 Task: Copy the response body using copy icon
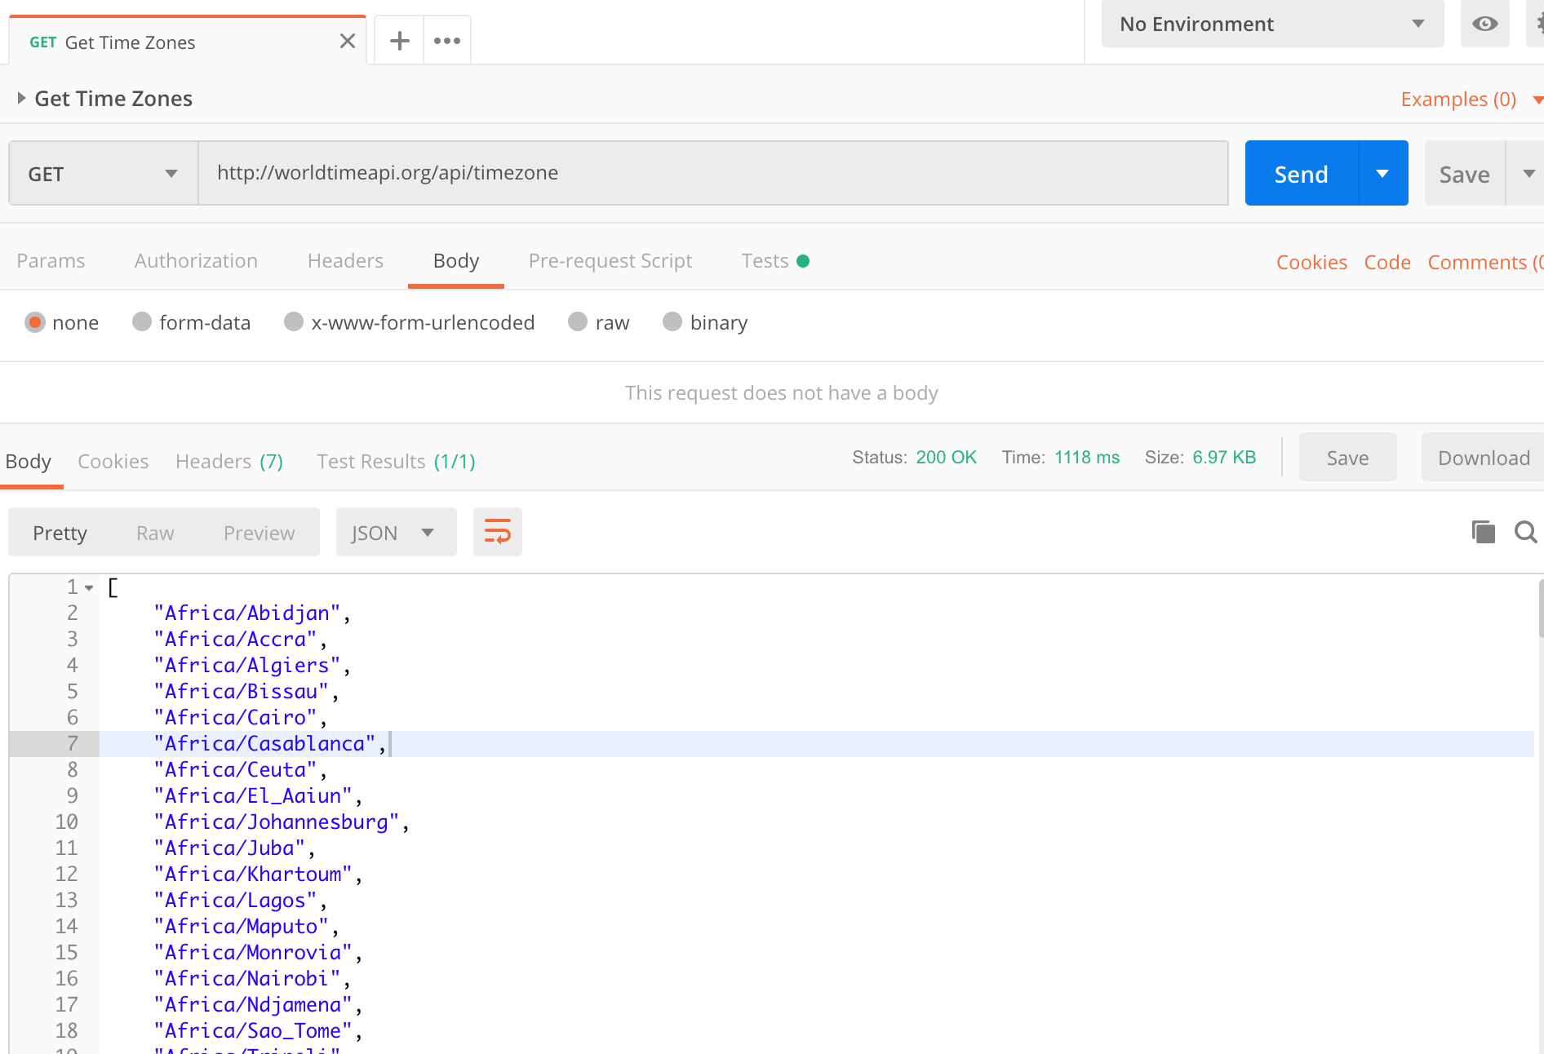[1483, 531]
